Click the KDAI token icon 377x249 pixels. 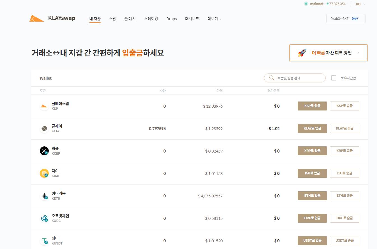click(44, 173)
